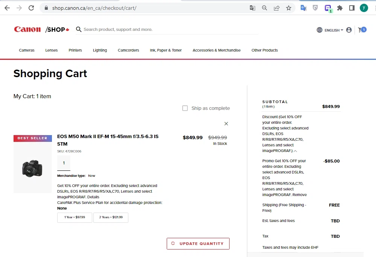Click the padlock site info icon
376x257 pixels.
click(46, 8)
